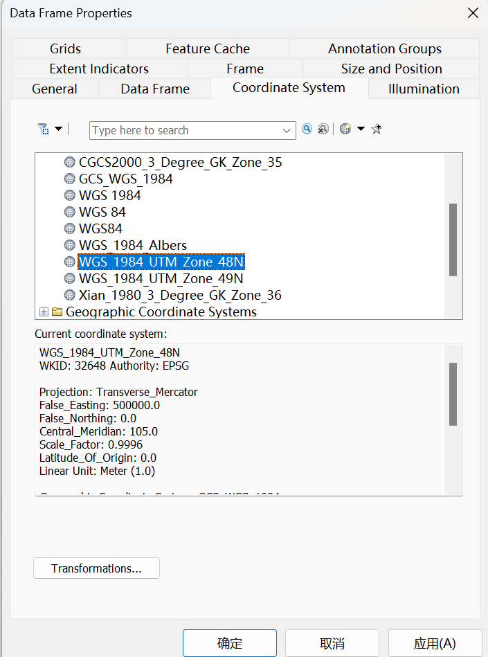This screenshot has width=488, height=657.
Task: Switch to the Illumination tab
Action: (x=423, y=88)
